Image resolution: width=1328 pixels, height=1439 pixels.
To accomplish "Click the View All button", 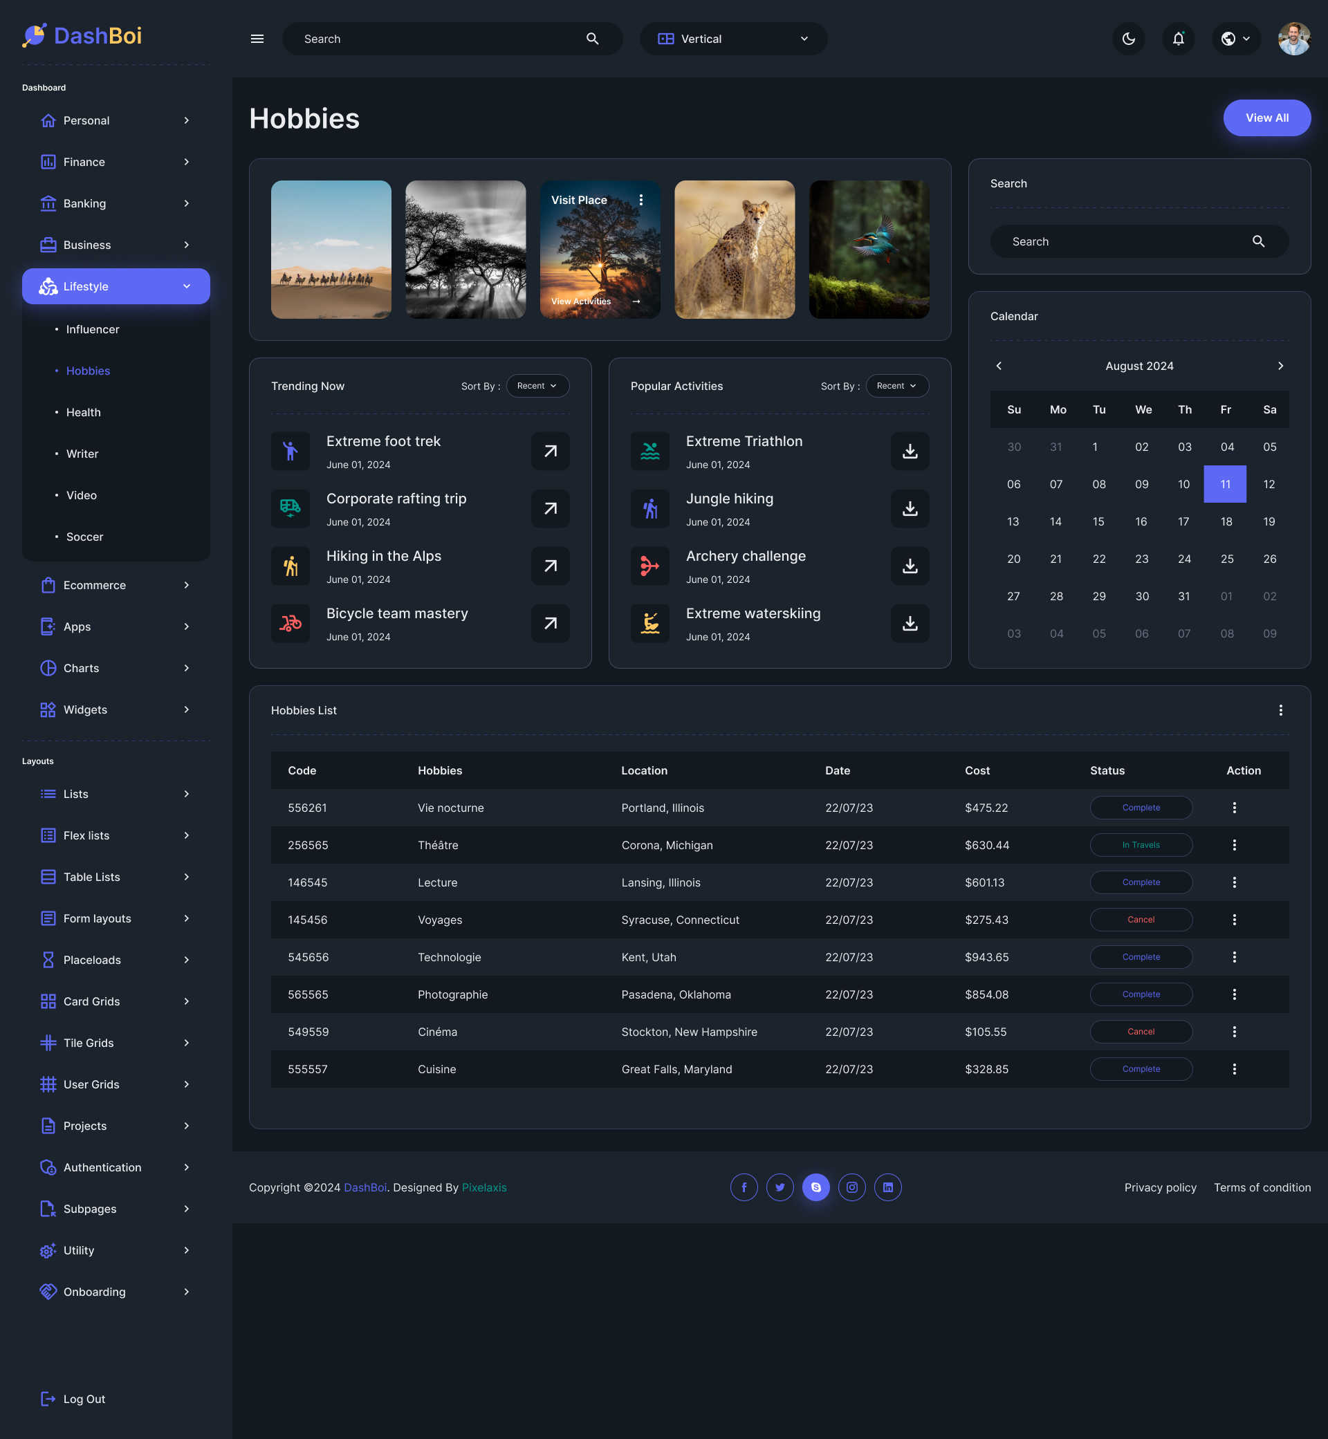I will tap(1266, 117).
